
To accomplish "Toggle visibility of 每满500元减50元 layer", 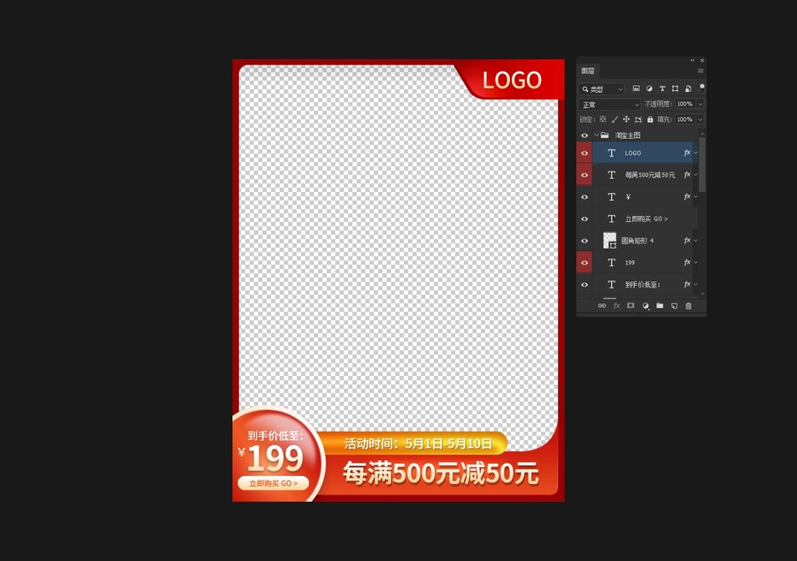I will pyautogui.click(x=584, y=174).
